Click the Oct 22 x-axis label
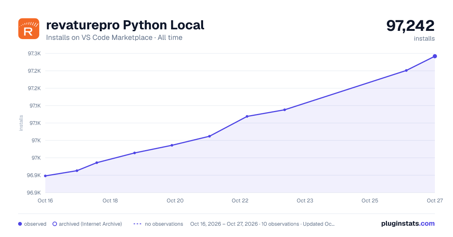The height and width of the screenshot is (237, 453). click(240, 201)
